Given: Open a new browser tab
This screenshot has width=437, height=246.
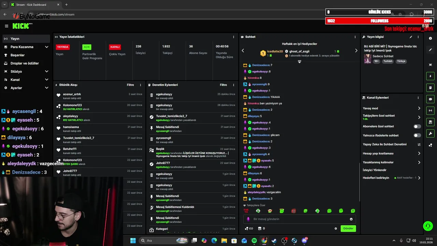Looking at the screenshot, I should [66, 4].
